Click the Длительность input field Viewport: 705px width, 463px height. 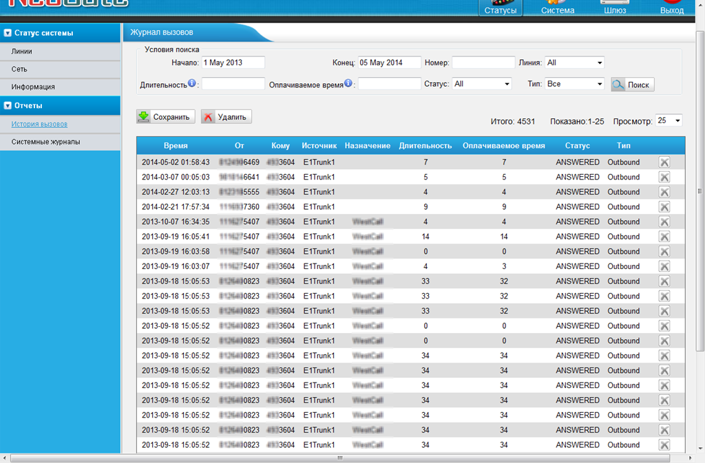[x=233, y=83]
